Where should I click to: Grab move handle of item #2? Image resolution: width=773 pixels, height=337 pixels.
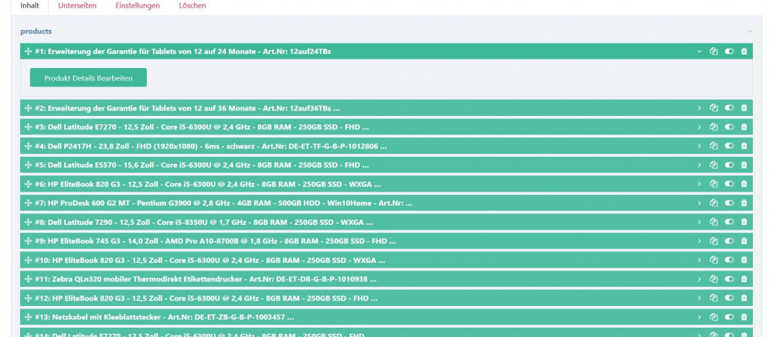point(28,108)
